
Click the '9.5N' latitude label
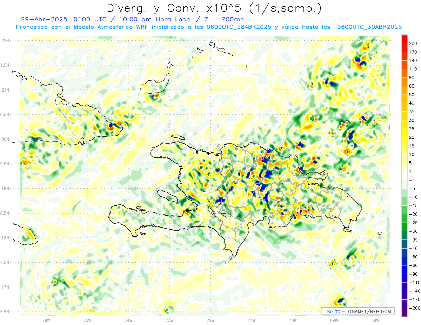pos(5,164)
